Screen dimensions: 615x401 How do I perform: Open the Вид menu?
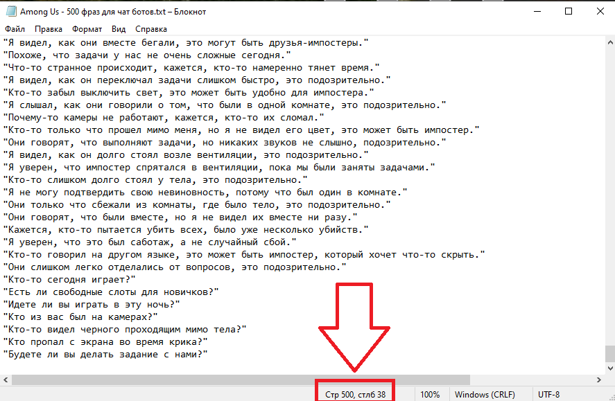119,29
